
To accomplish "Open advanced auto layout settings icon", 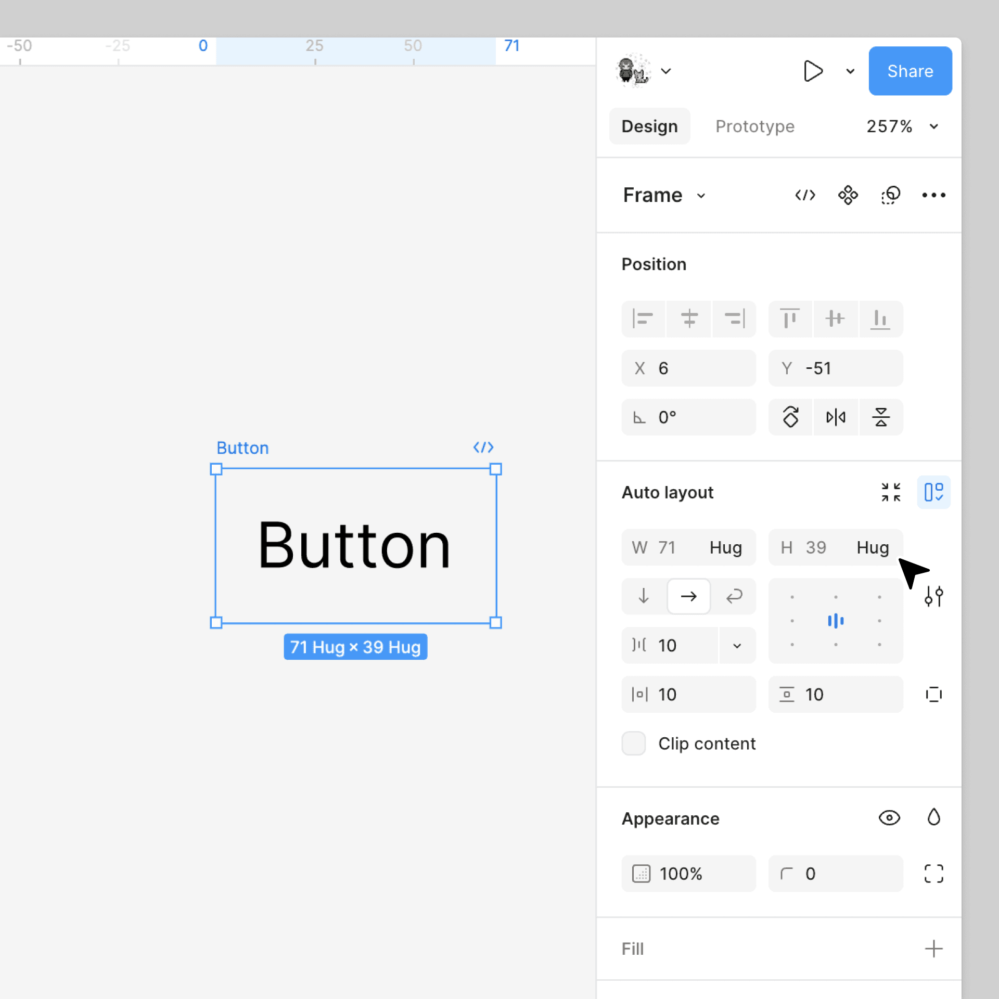I will [933, 596].
